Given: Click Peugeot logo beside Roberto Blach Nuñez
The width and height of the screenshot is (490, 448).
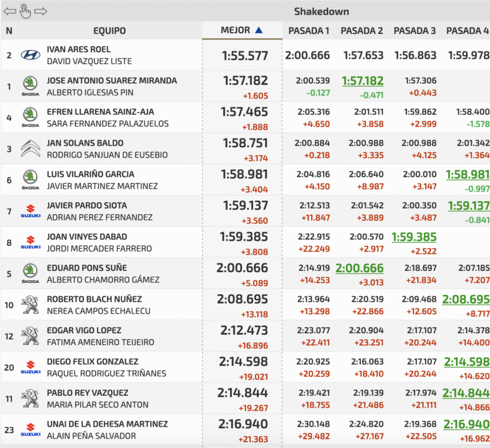Looking at the screenshot, I should click(31, 305).
